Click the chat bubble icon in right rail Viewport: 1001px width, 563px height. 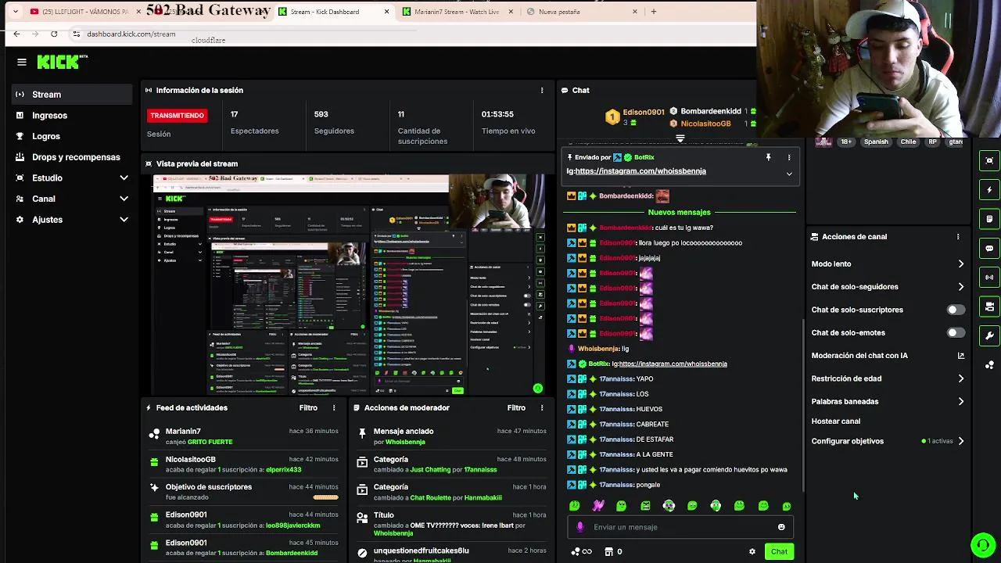pyautogui.click(x=989, y=248)
